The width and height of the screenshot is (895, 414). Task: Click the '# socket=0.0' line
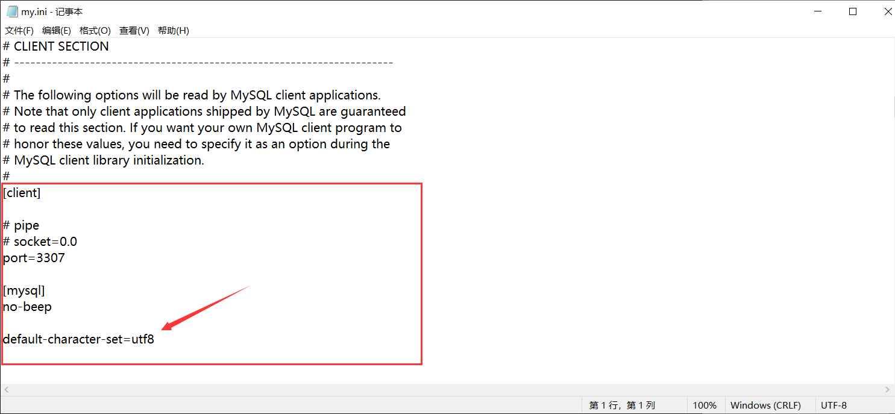(x=40, y=242)
